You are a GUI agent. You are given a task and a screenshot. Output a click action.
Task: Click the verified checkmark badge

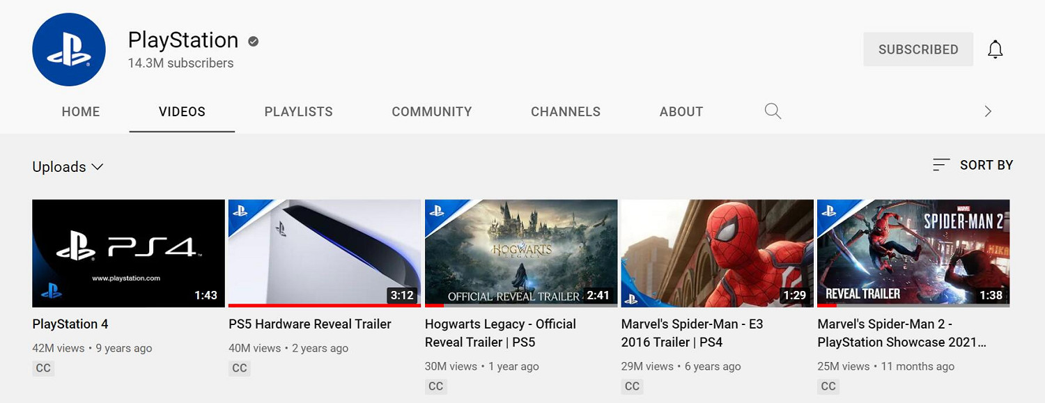(254, 41)
